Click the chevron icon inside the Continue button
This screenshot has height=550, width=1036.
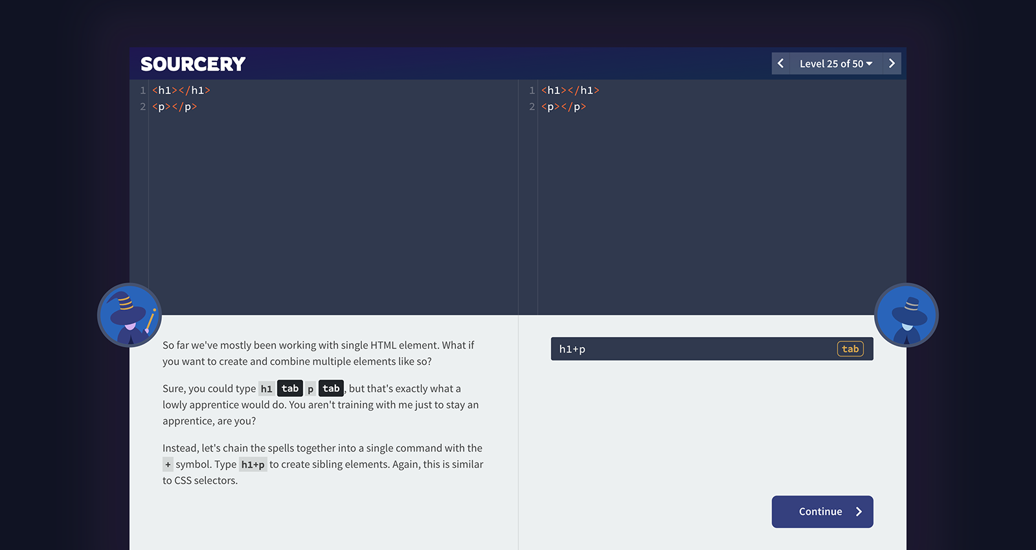[x=859, y=512]
